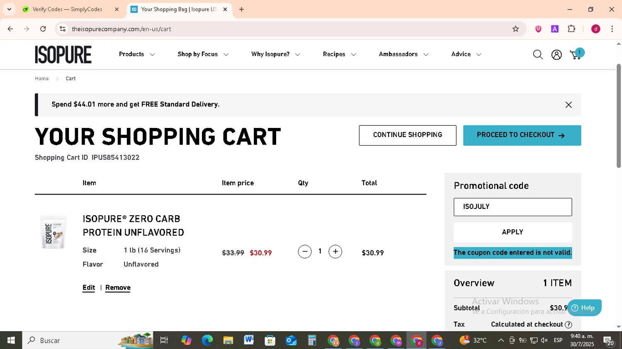
Task: Open the site search magnifier icon
Action: point(538,55)
